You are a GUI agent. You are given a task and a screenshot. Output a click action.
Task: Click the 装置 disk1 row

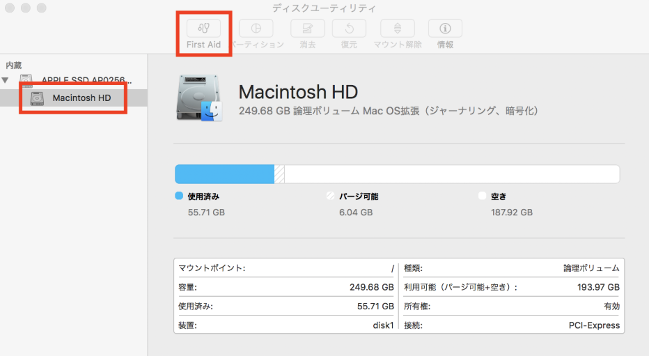[x=286, y=325]
